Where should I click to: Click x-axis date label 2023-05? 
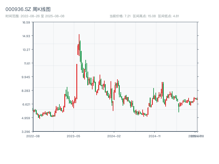pos(73,136)
